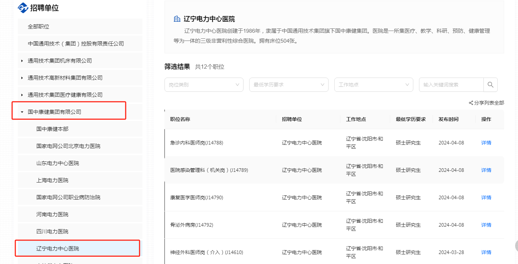
Task: Click building icon beside 辽宁电力中心医院 title
Action: click(177, 19)
